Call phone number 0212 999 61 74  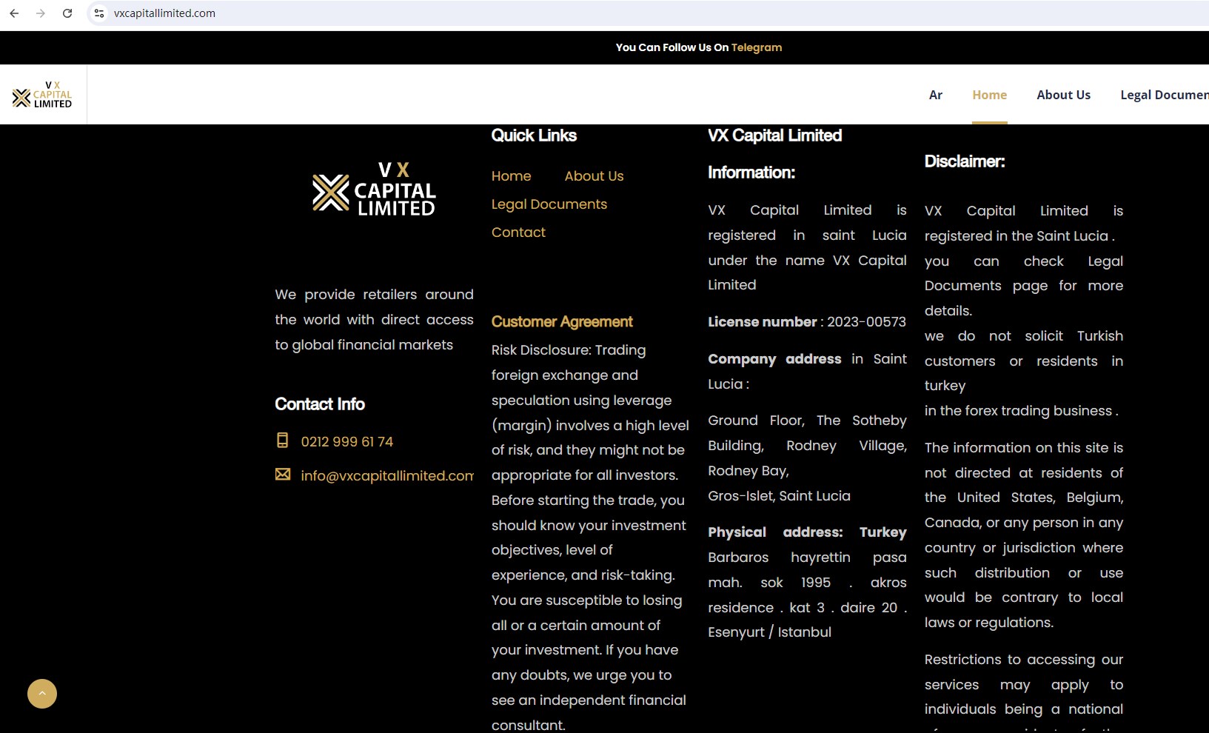click(x=347, y=442)
